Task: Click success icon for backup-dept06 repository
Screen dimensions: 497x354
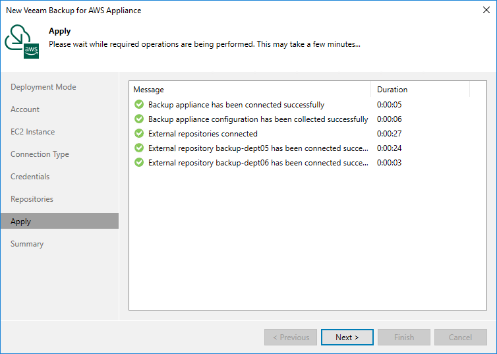Action: [139, 163]
